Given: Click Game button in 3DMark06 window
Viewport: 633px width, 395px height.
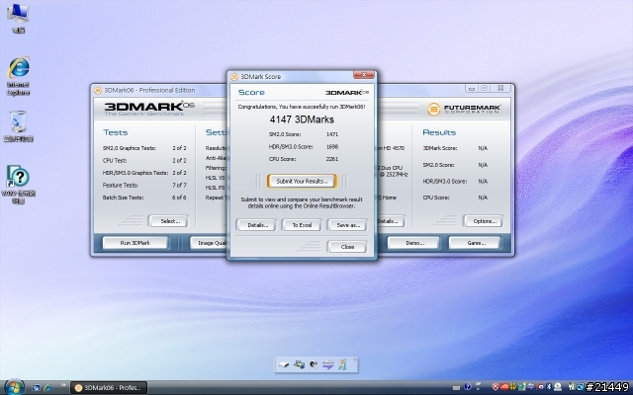Looking at the screenshot, I should (475, 243).
